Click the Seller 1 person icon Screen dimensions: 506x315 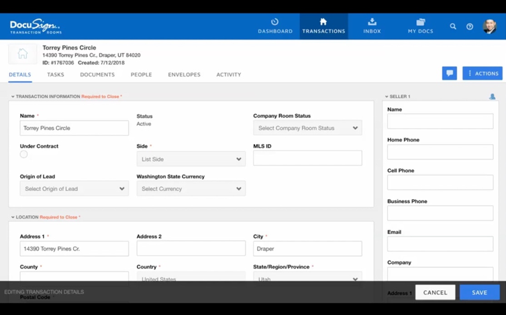[x=492, y=97]
